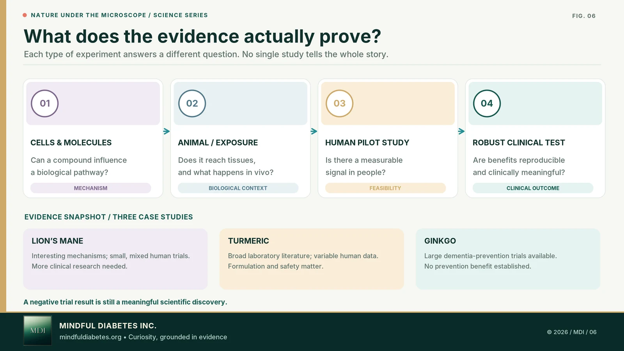
Task: Click the MDI logo in footer
Action: [x=38, y=330]
